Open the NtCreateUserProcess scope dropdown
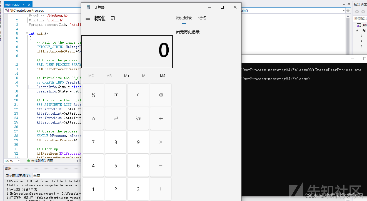The width and height of the screenshot is (367, 201). coord(43,11)
